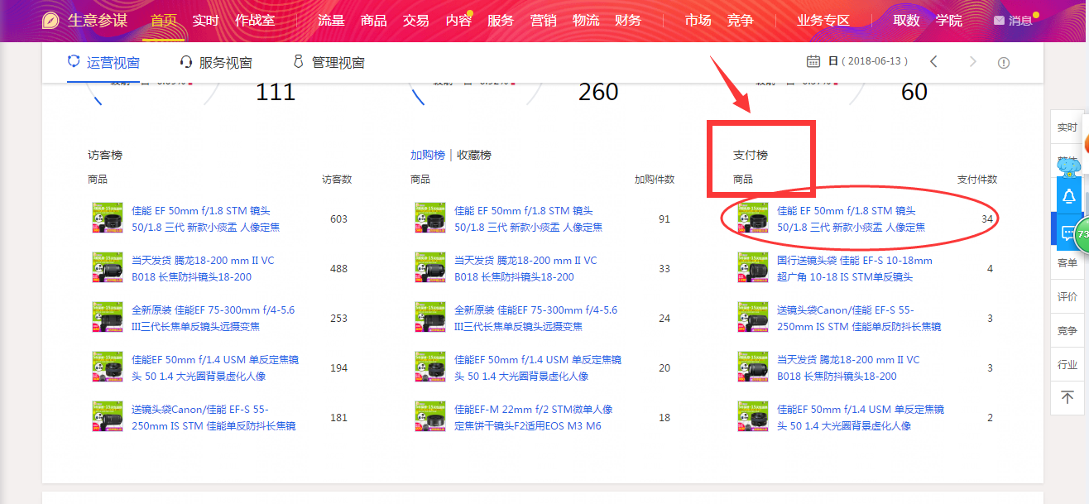The width and height of the screenshot is (1089, 504).
Task: Open 佳能EF 50mm f/1.4 USM link in 访客榜
Action: [x=215, y=367]
